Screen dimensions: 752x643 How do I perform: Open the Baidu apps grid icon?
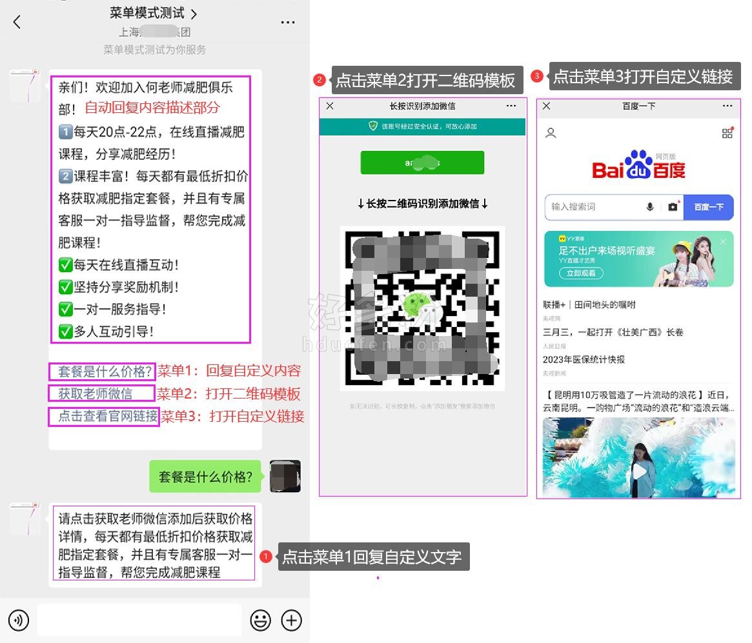pyautogui.click(x=727, y=133)
